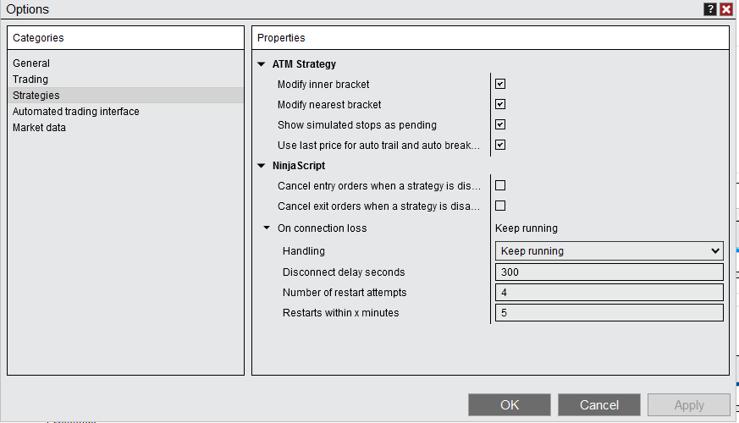This screenshot has height=423, width=739.
Task: Toggle Show simulated stops as pending
Action: pyautogui.click(x=500, y=125)
